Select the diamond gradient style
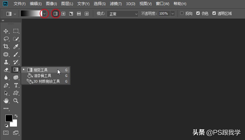Image resolution: width=245 pixels, height=140 pixels. [87, 14]
